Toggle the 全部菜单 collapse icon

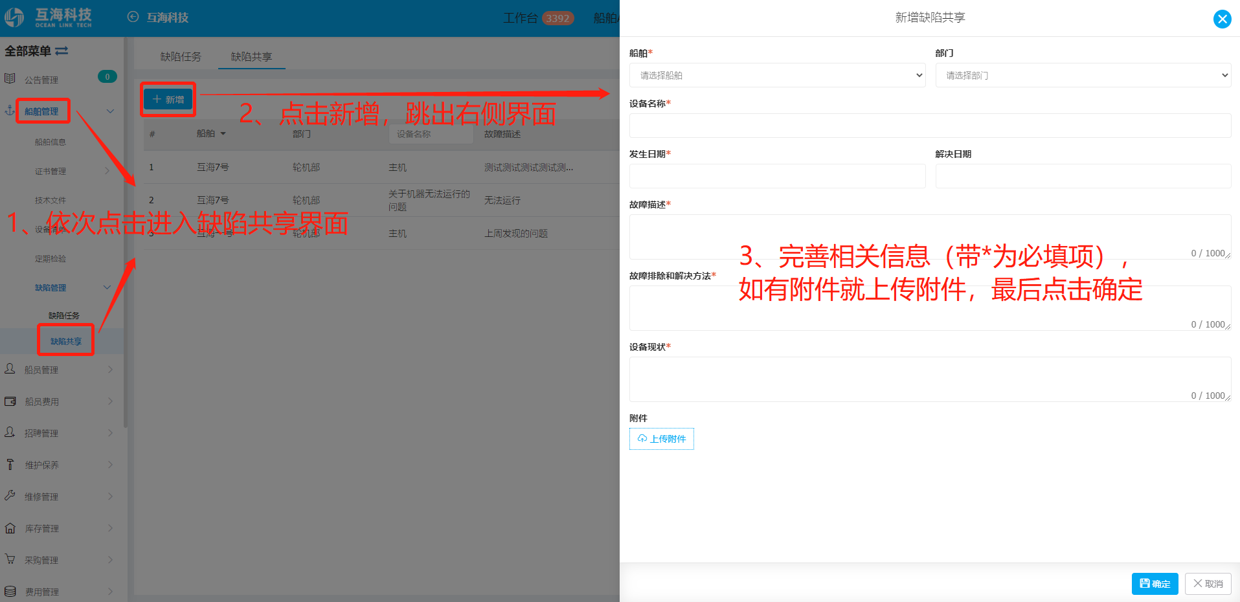click(x=62, y=50)
